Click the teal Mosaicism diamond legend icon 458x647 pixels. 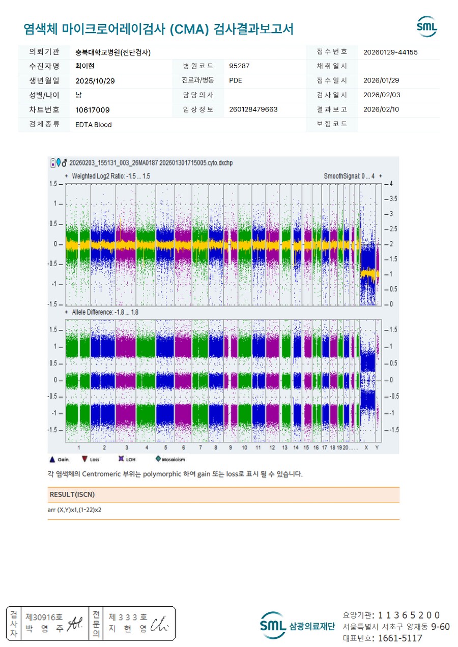tap(157, 459)
